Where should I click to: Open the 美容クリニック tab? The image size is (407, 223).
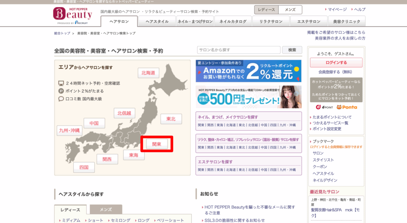pyautogui.click(x=347, y=21)
